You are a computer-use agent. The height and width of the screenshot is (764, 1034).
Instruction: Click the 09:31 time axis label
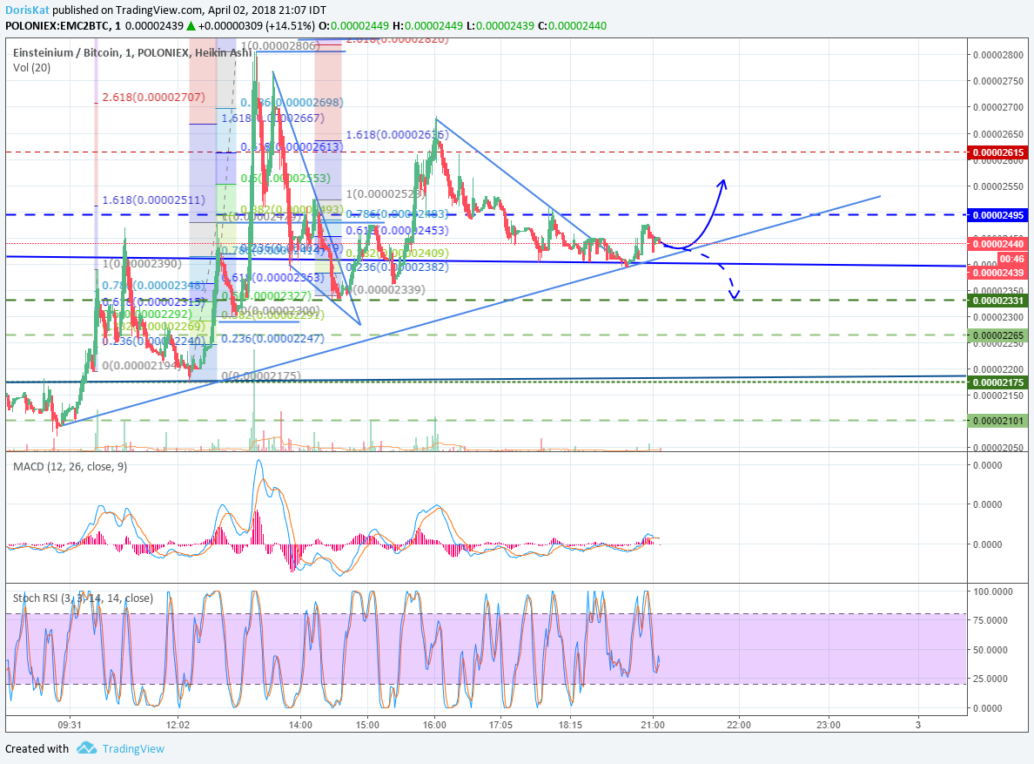pos(70,725)
